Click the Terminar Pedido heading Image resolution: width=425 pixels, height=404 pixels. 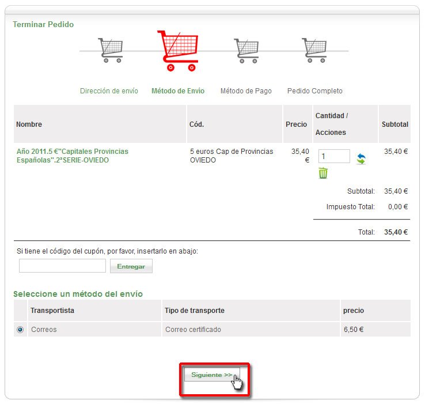pos(43,25)
